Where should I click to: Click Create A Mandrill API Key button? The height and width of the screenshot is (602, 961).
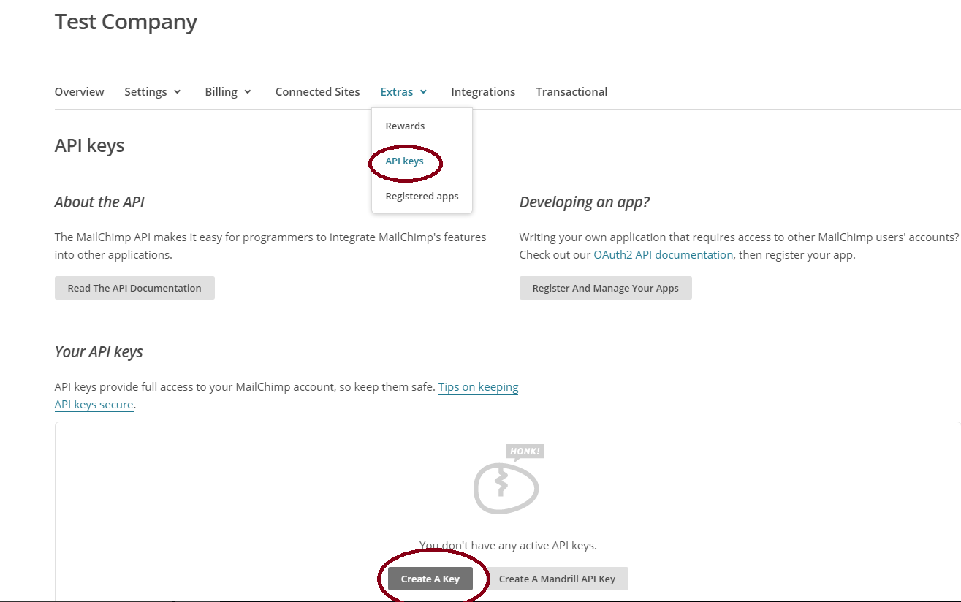tap(557, 579)
